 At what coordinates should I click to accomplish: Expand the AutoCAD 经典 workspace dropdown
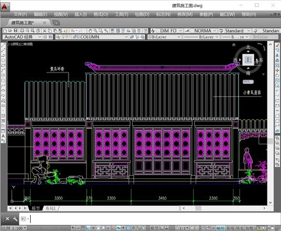click(22, 37)
